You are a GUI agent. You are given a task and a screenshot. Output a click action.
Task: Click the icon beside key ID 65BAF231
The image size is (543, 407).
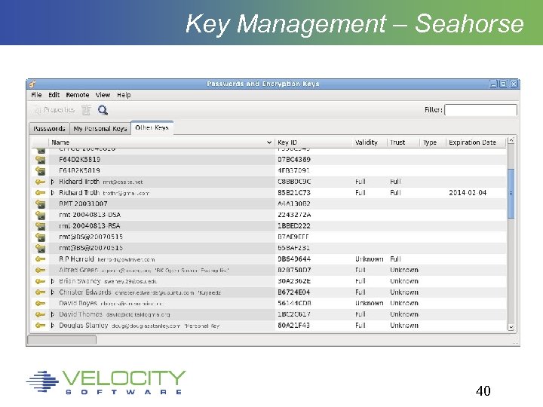(40, 248)
